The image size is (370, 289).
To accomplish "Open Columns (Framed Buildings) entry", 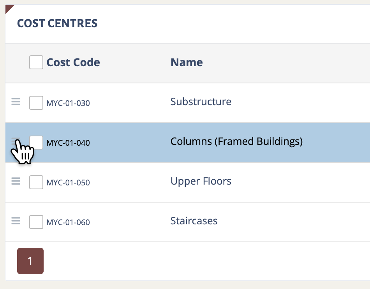I will click(x=236, y=141).
